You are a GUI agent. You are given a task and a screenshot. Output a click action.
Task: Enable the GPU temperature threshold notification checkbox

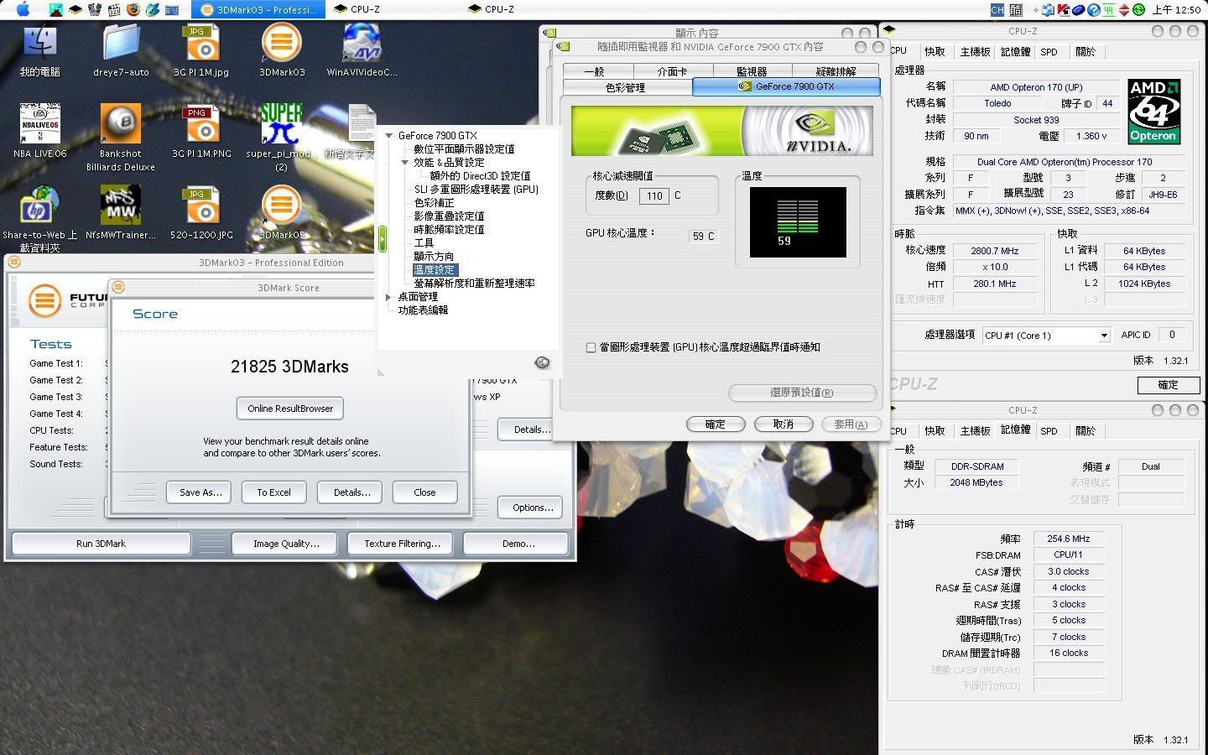coord(591,347)
